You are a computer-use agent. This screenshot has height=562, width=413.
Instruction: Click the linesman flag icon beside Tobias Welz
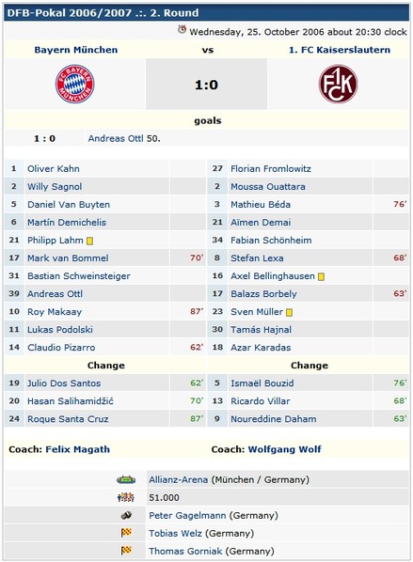point(126,533)
